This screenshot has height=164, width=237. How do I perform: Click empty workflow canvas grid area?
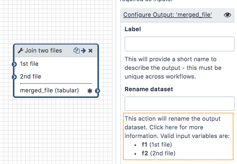tap(58, 130)
